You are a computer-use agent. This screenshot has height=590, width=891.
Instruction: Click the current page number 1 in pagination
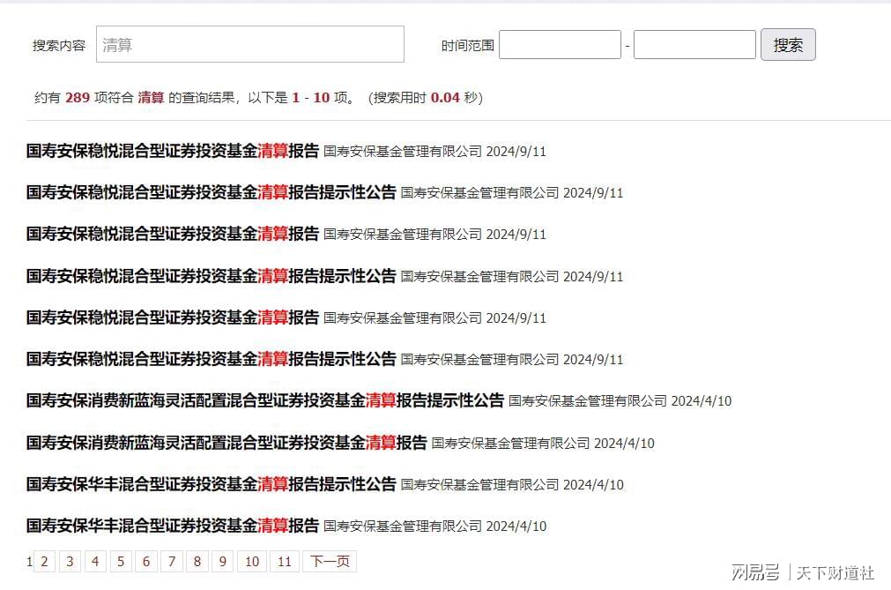29,562
